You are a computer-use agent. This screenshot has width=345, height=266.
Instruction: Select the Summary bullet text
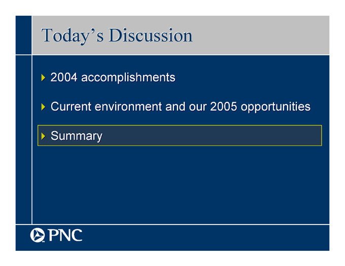[x=76, y=136]
